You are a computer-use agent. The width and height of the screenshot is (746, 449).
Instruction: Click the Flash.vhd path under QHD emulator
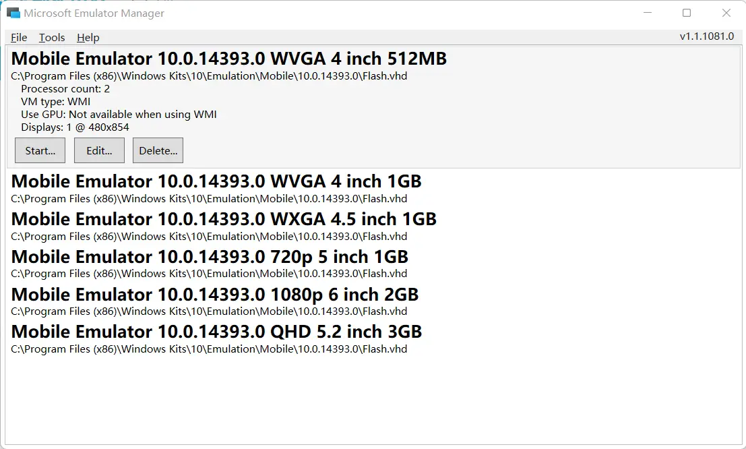[x=209, y=349]
